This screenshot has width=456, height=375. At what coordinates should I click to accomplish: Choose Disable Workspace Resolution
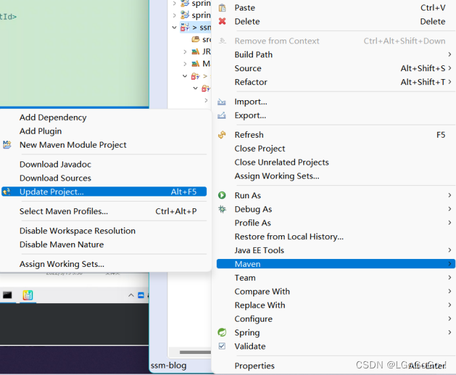pyautogui.click(x=104, y=231)
